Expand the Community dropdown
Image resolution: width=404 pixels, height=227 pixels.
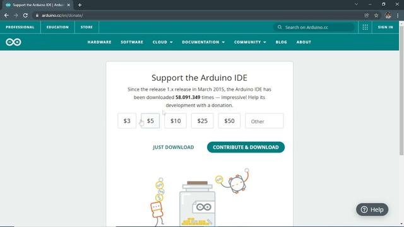click(x=250, y=42)
